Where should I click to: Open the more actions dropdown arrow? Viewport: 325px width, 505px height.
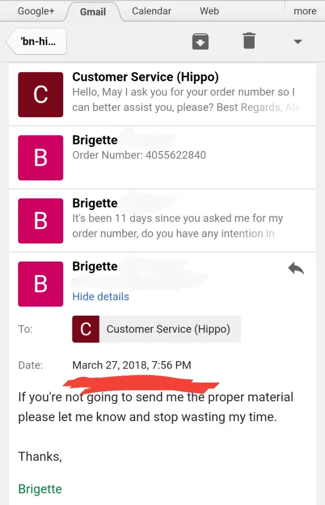298,41
